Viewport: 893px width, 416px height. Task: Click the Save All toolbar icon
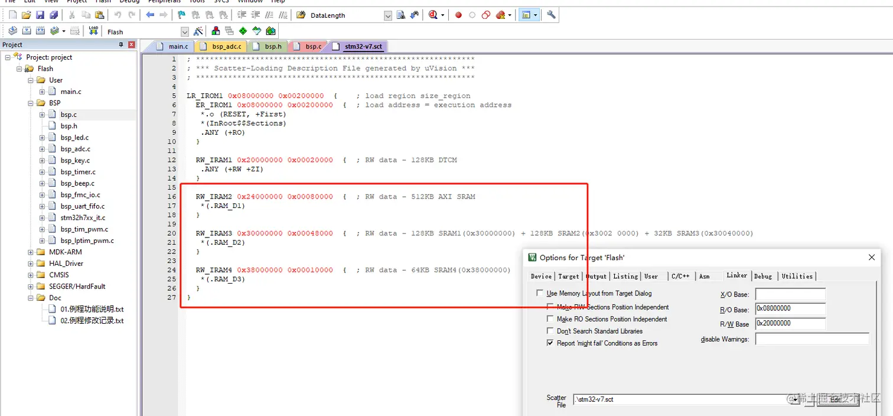53,15
